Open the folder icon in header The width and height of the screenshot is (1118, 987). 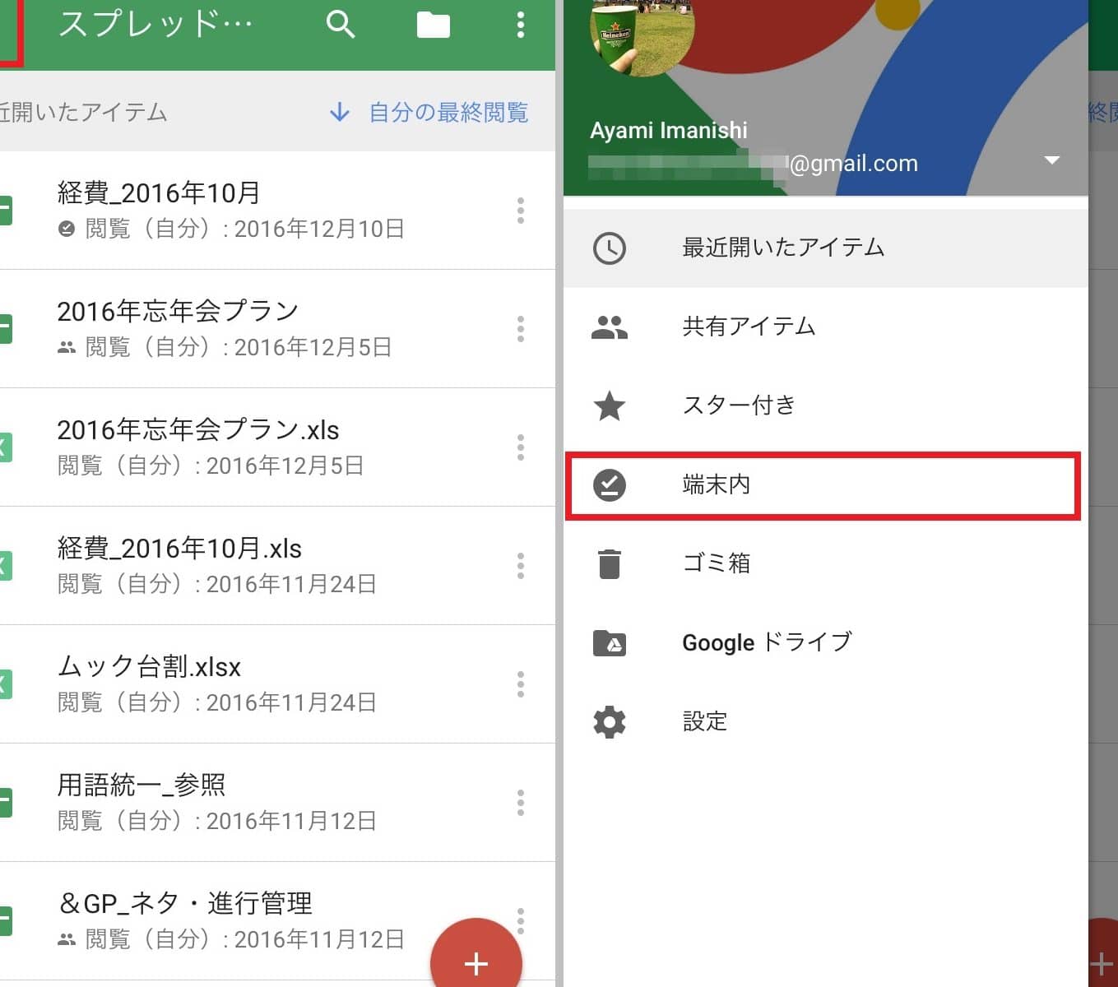(433, 25)
